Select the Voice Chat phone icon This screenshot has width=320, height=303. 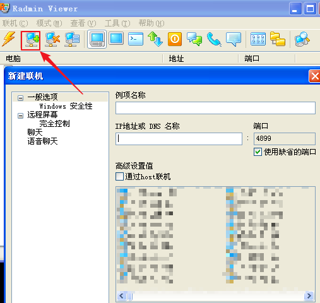[214, 39]
